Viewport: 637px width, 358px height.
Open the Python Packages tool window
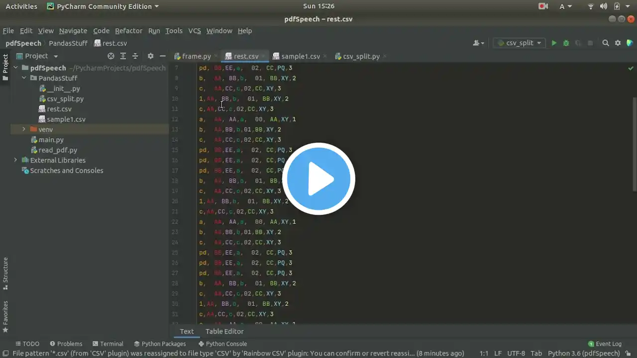(x=160, y=344)
